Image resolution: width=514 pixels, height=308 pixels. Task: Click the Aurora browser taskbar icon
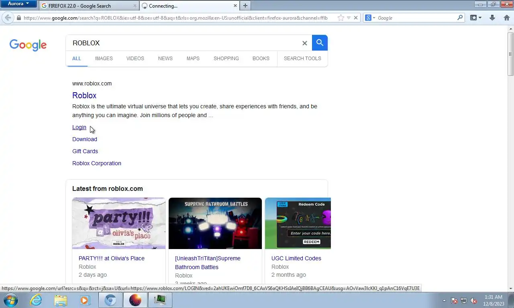[x=135, y=300]
